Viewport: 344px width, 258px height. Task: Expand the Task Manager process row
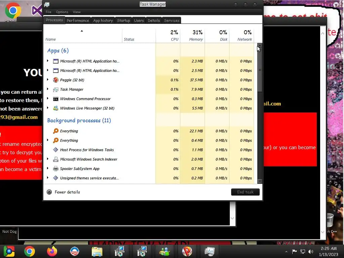click(48, 89)
